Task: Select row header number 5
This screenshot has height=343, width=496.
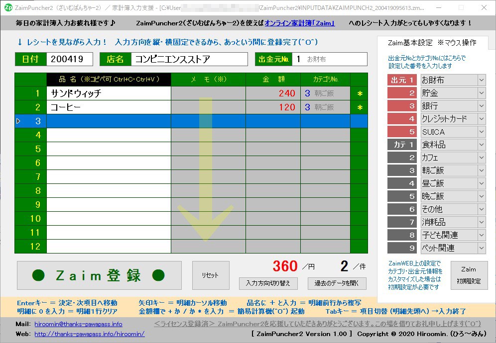Action: (x=31, y=149)
